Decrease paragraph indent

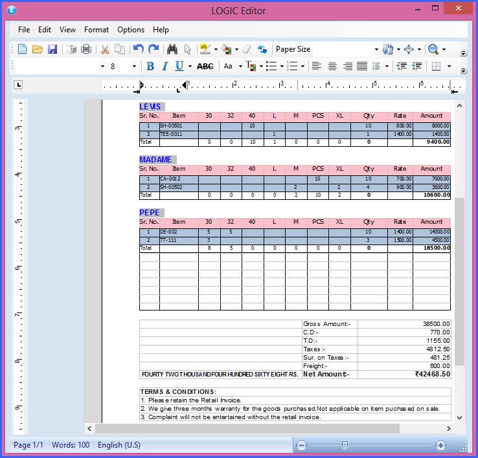coord(402,66)
